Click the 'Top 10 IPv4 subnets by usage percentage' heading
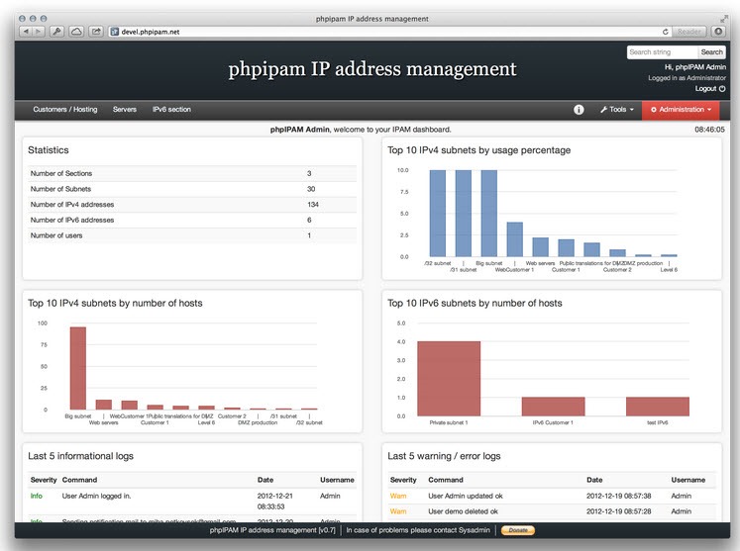Image resolution: width=740 pixels, height=551 pixels. (x=479, y=150)
